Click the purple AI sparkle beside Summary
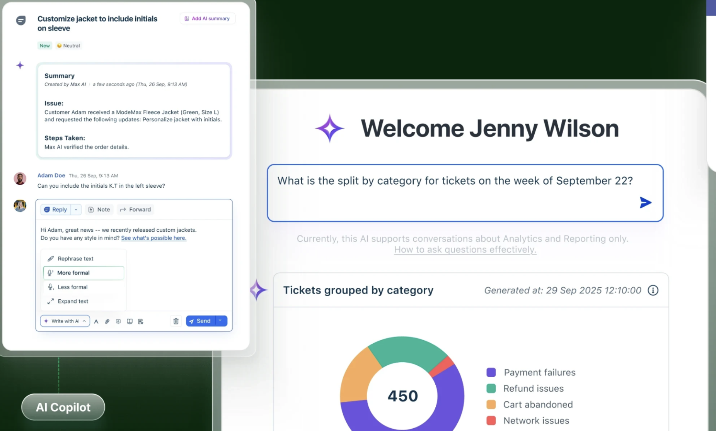This screenshot has width=716, height=431. 20,65
